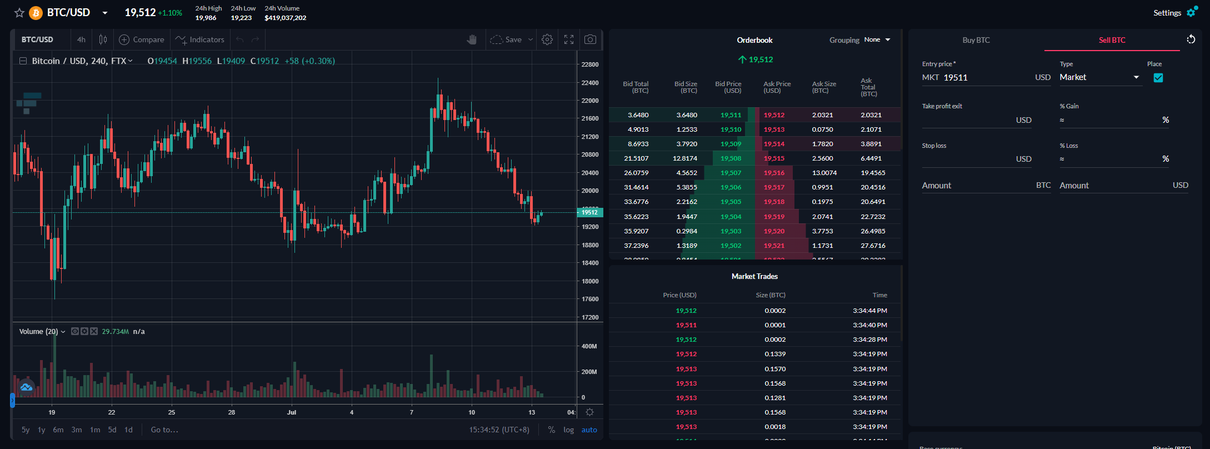Toggle auto price scale
Viewport: 1210px width, 449px height.
pos(589,430)
